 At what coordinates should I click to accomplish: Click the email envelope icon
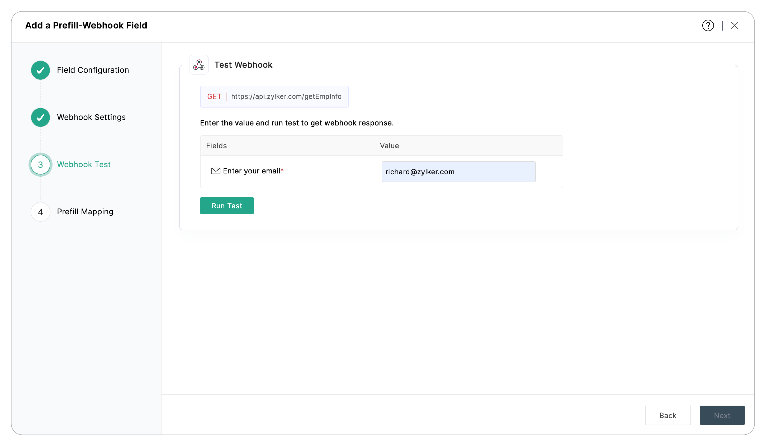(x=215, y=171)
